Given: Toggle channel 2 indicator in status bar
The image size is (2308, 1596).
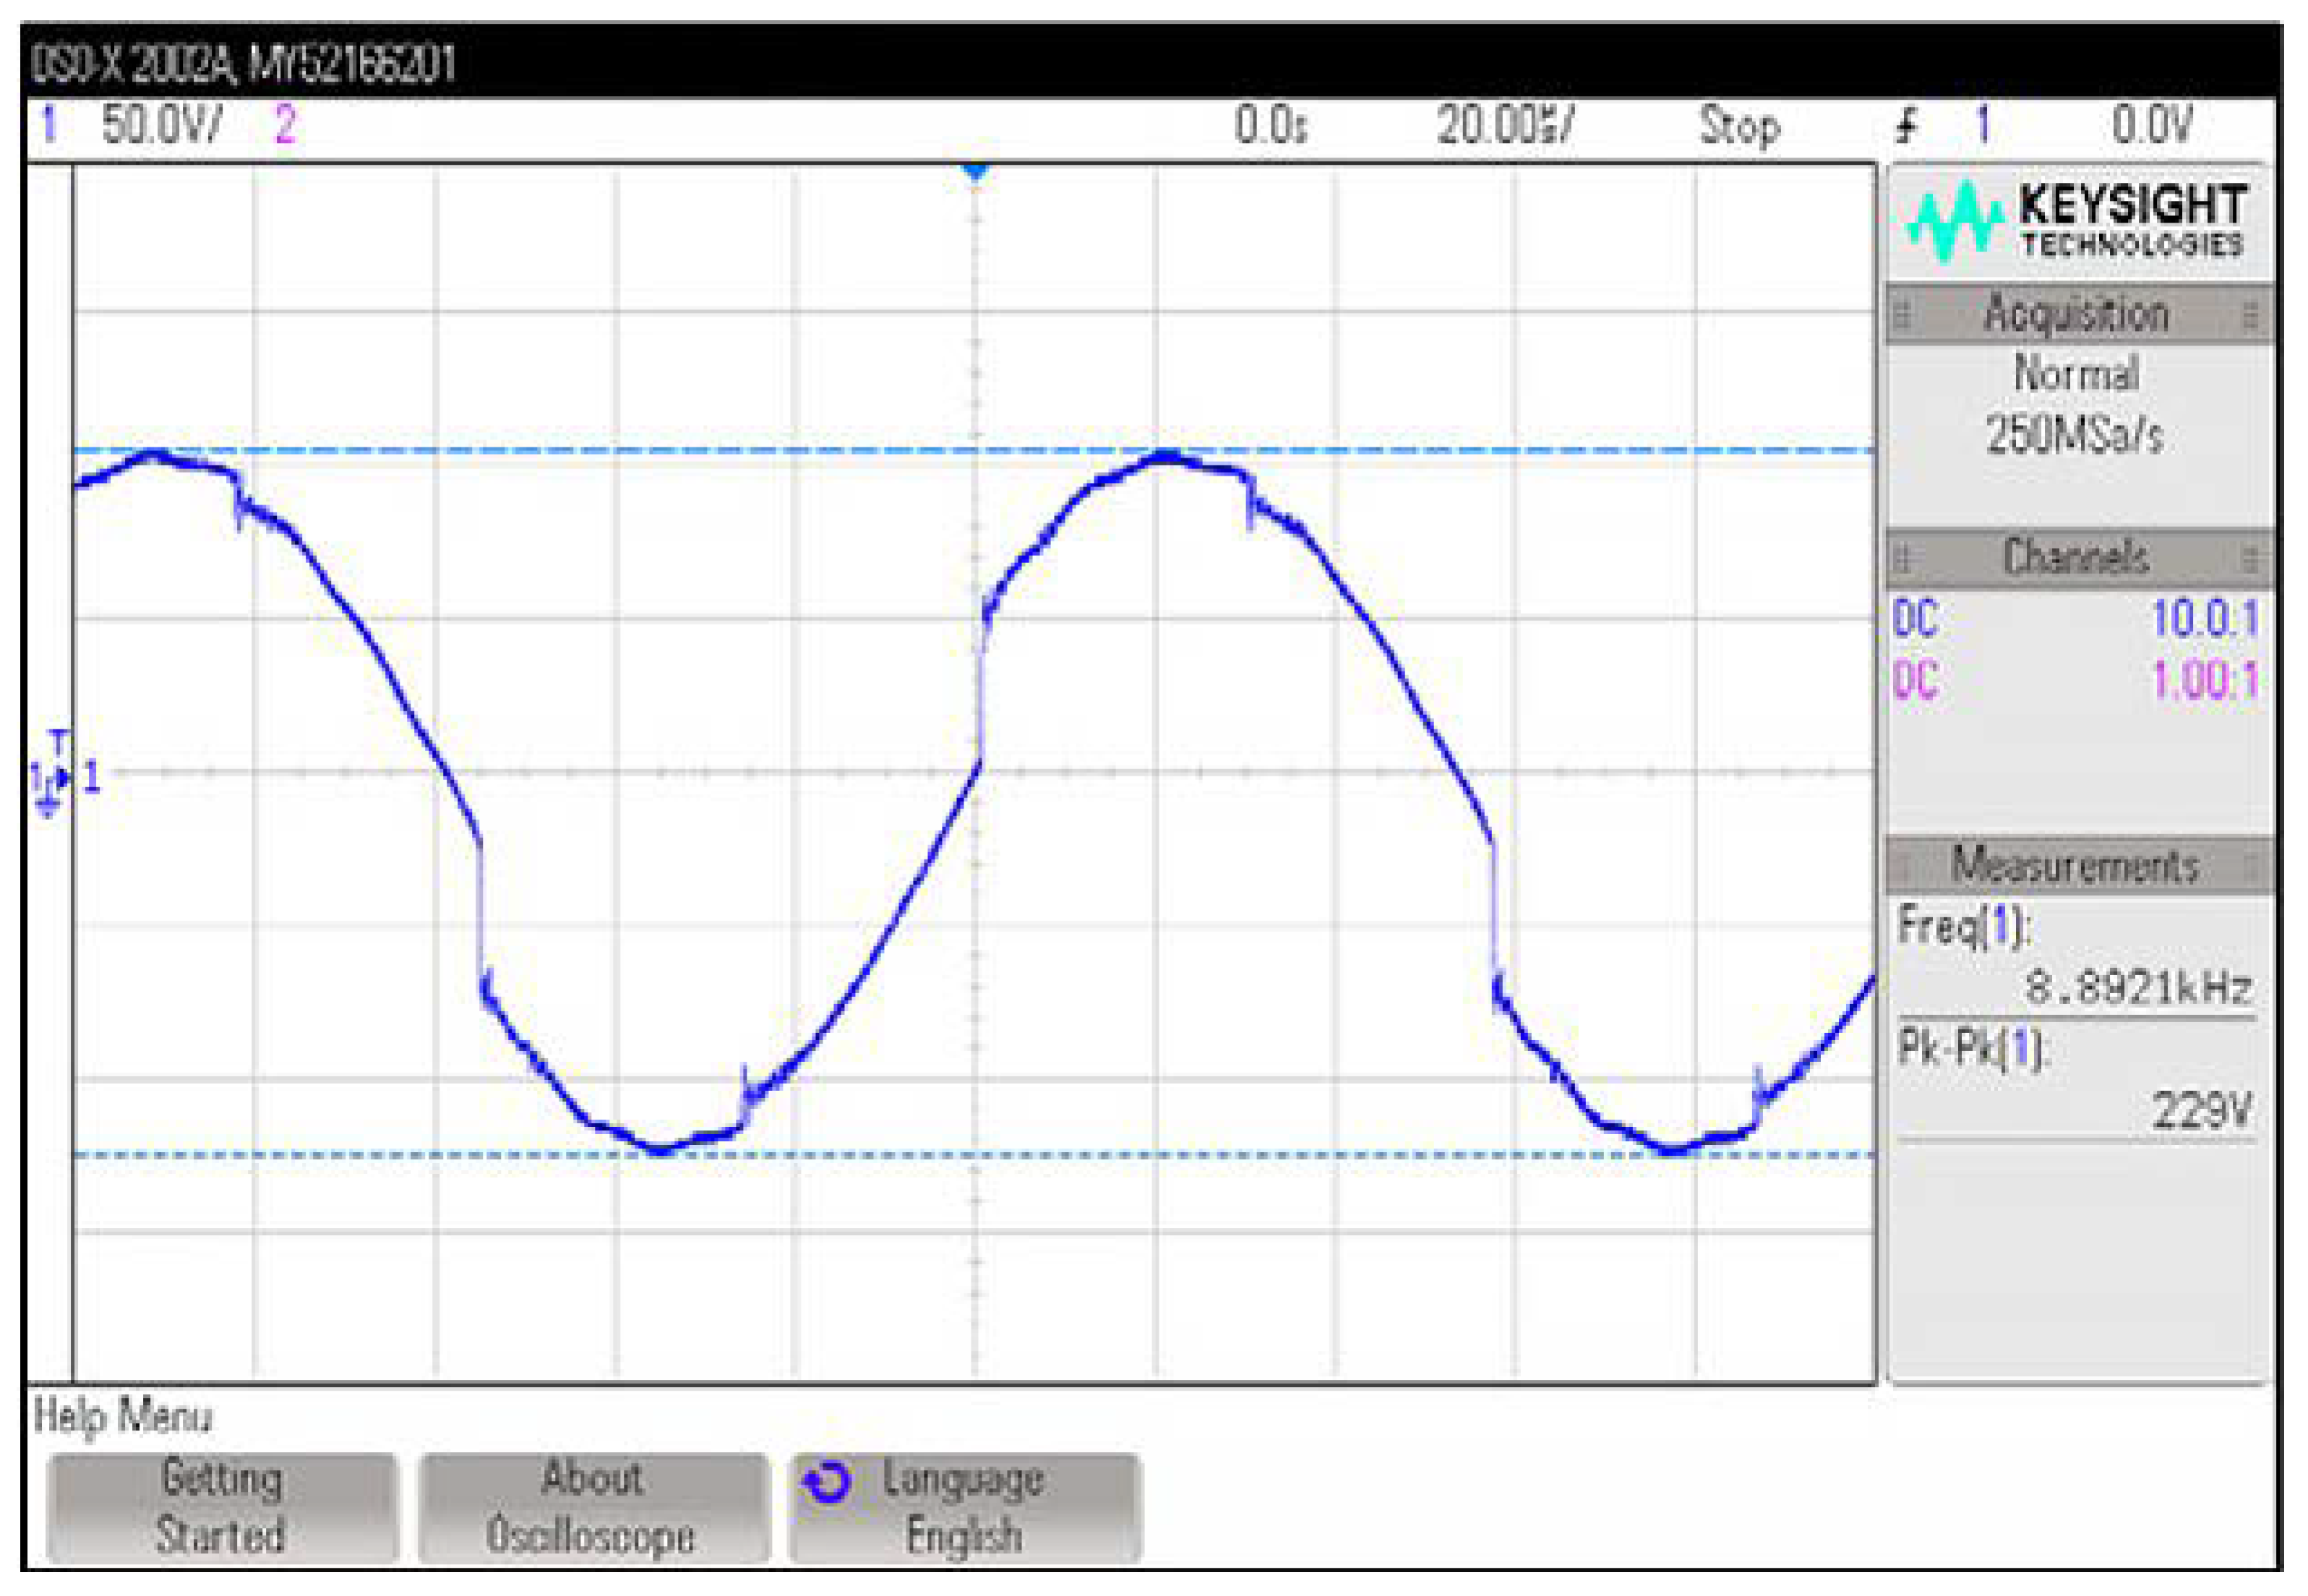Looking at the screenshot, I should point(285,126).
